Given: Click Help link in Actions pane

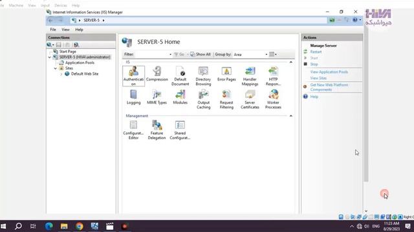Looking at the screenshot, I should tap(314, 97).
